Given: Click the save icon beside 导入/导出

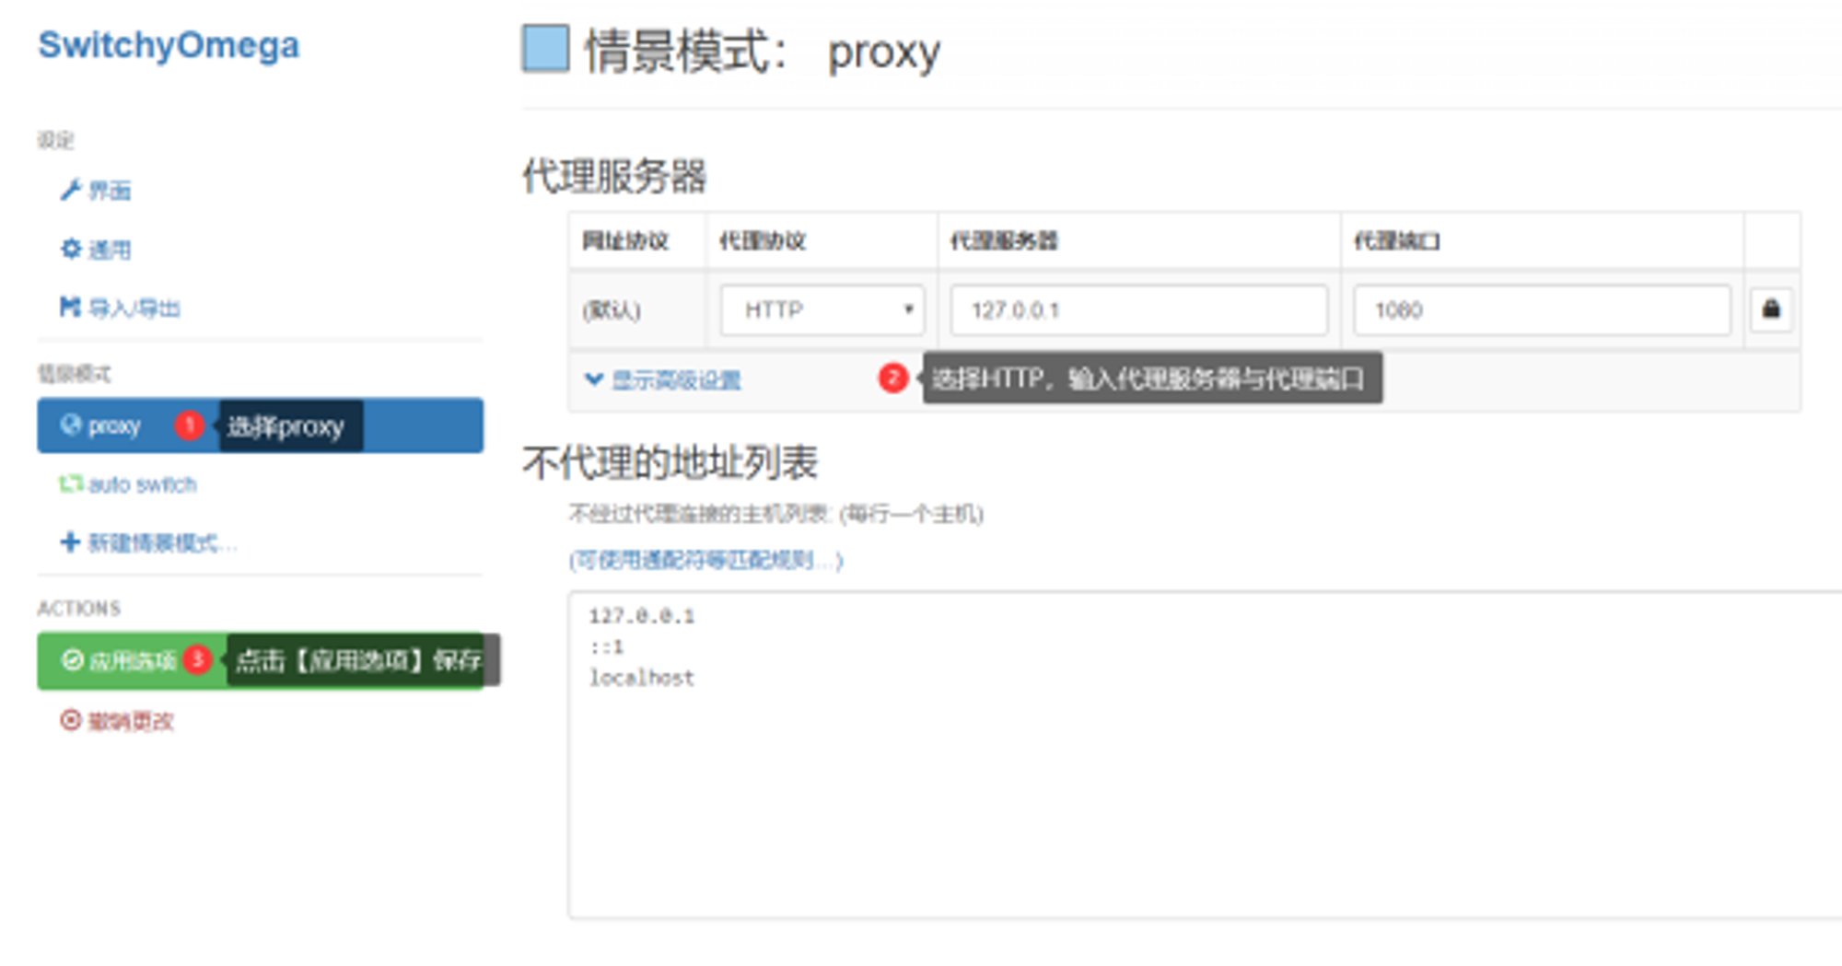Looking at the screenshot, I should pos(70,307).
